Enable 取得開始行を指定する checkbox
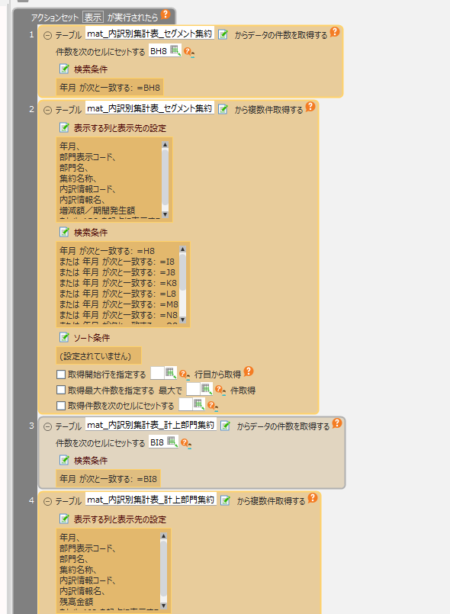The width and height of the screenshot is (450, 614). pos(61,375)
